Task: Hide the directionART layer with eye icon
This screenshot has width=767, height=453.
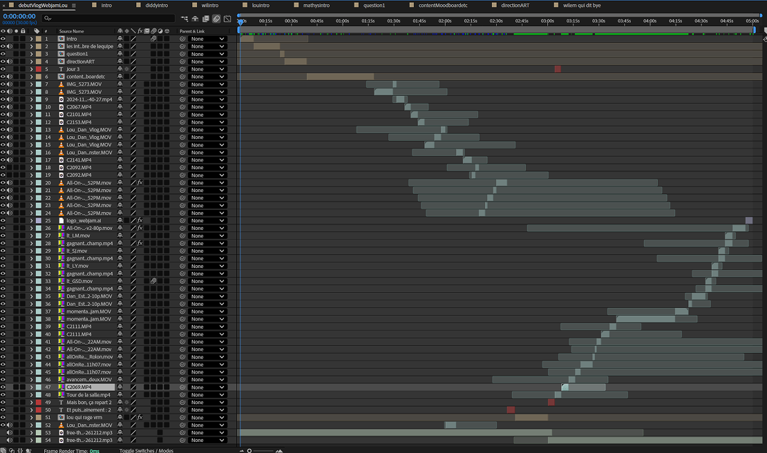Action: (3, 61)
